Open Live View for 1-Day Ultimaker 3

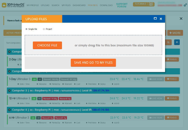(155, 79)
